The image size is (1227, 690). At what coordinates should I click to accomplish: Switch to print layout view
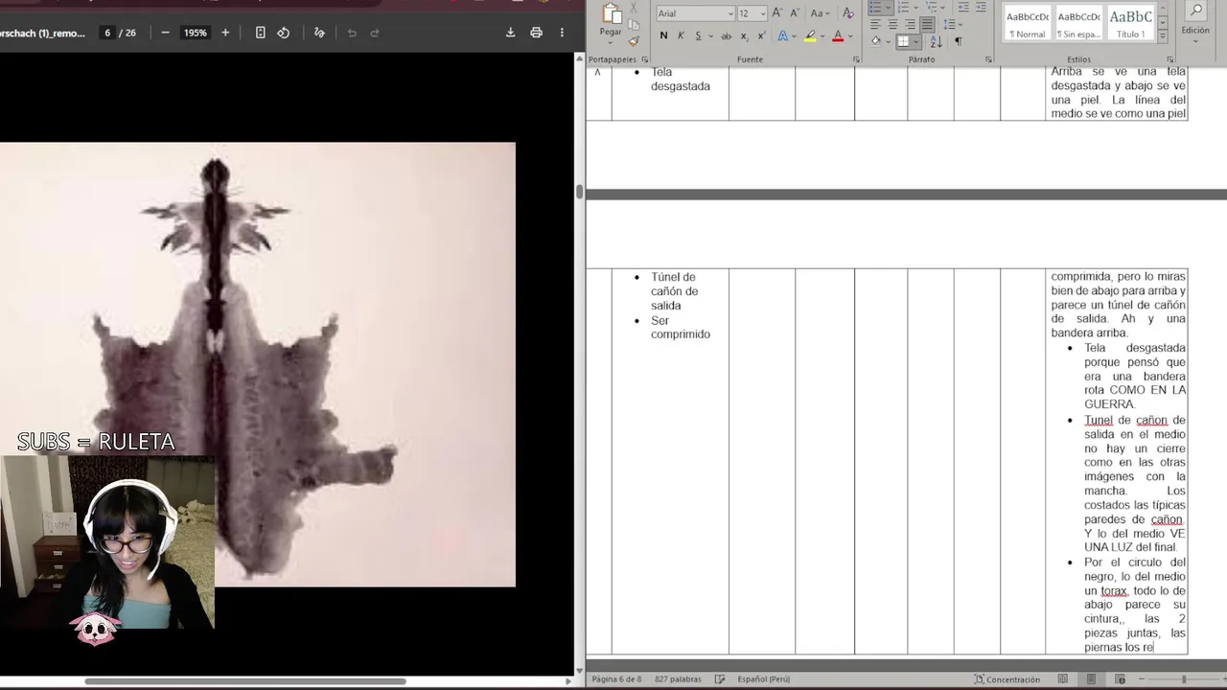pyautogui.click(x=1091, y=679)
